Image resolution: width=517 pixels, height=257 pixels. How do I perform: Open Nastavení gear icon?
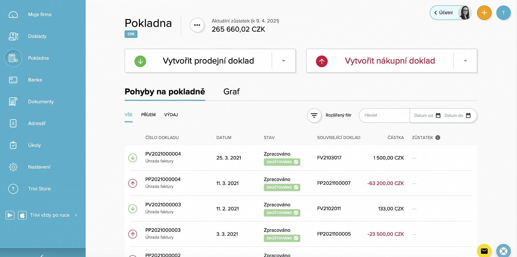13,167
